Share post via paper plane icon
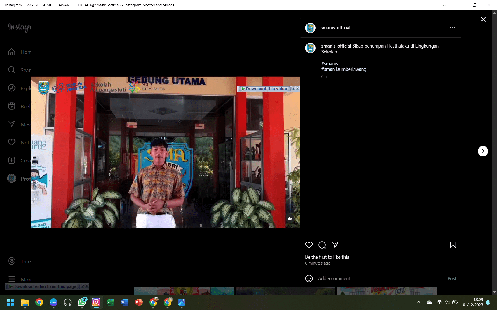This screenshot has height=310, width=497. point(335,245)
